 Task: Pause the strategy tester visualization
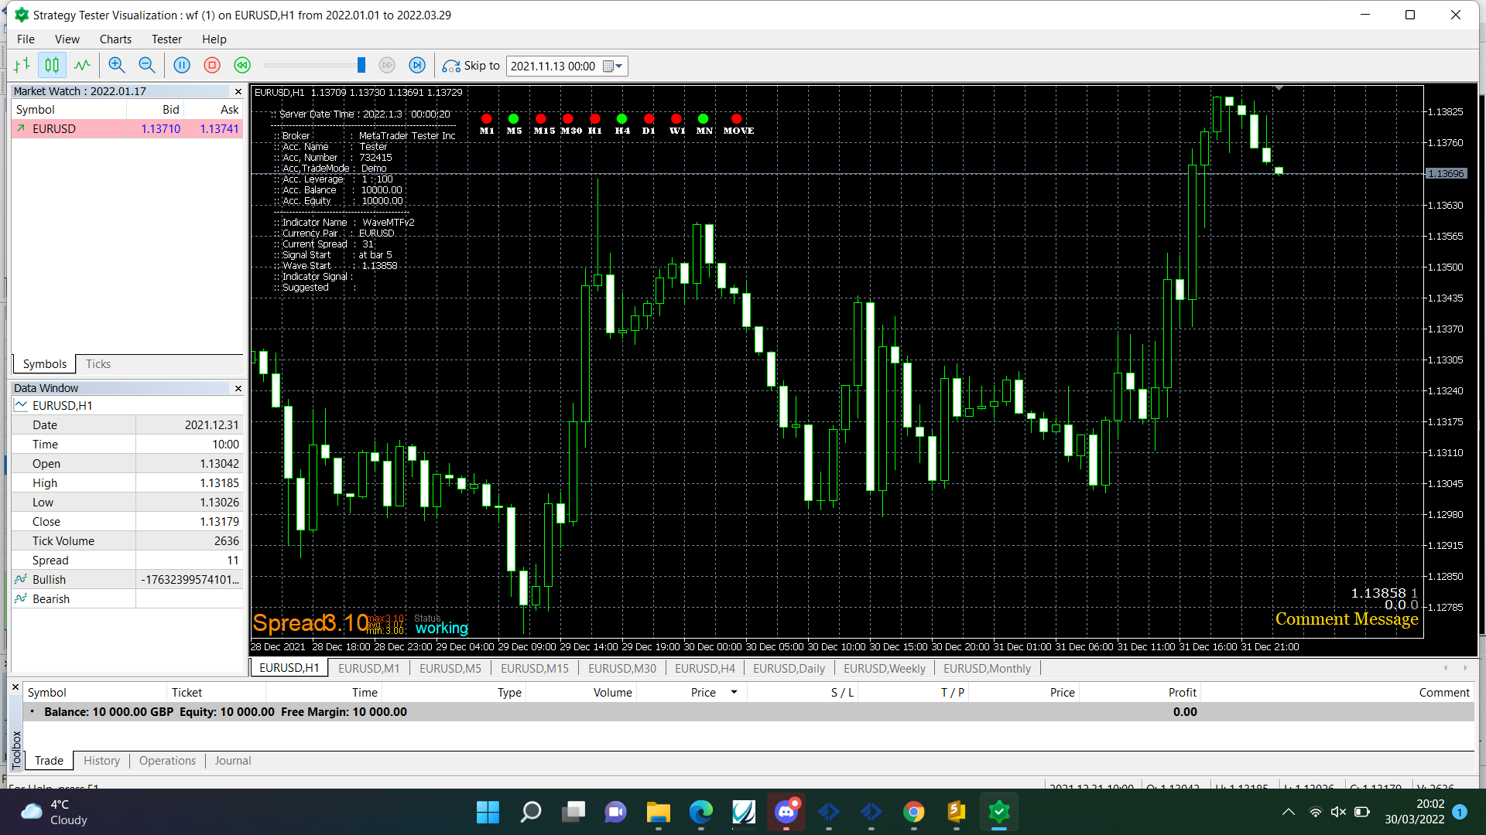tap(182, 66)
